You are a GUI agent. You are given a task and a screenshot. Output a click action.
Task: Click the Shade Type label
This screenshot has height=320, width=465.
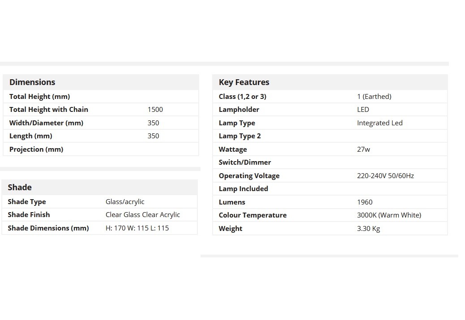coord(27,202)
